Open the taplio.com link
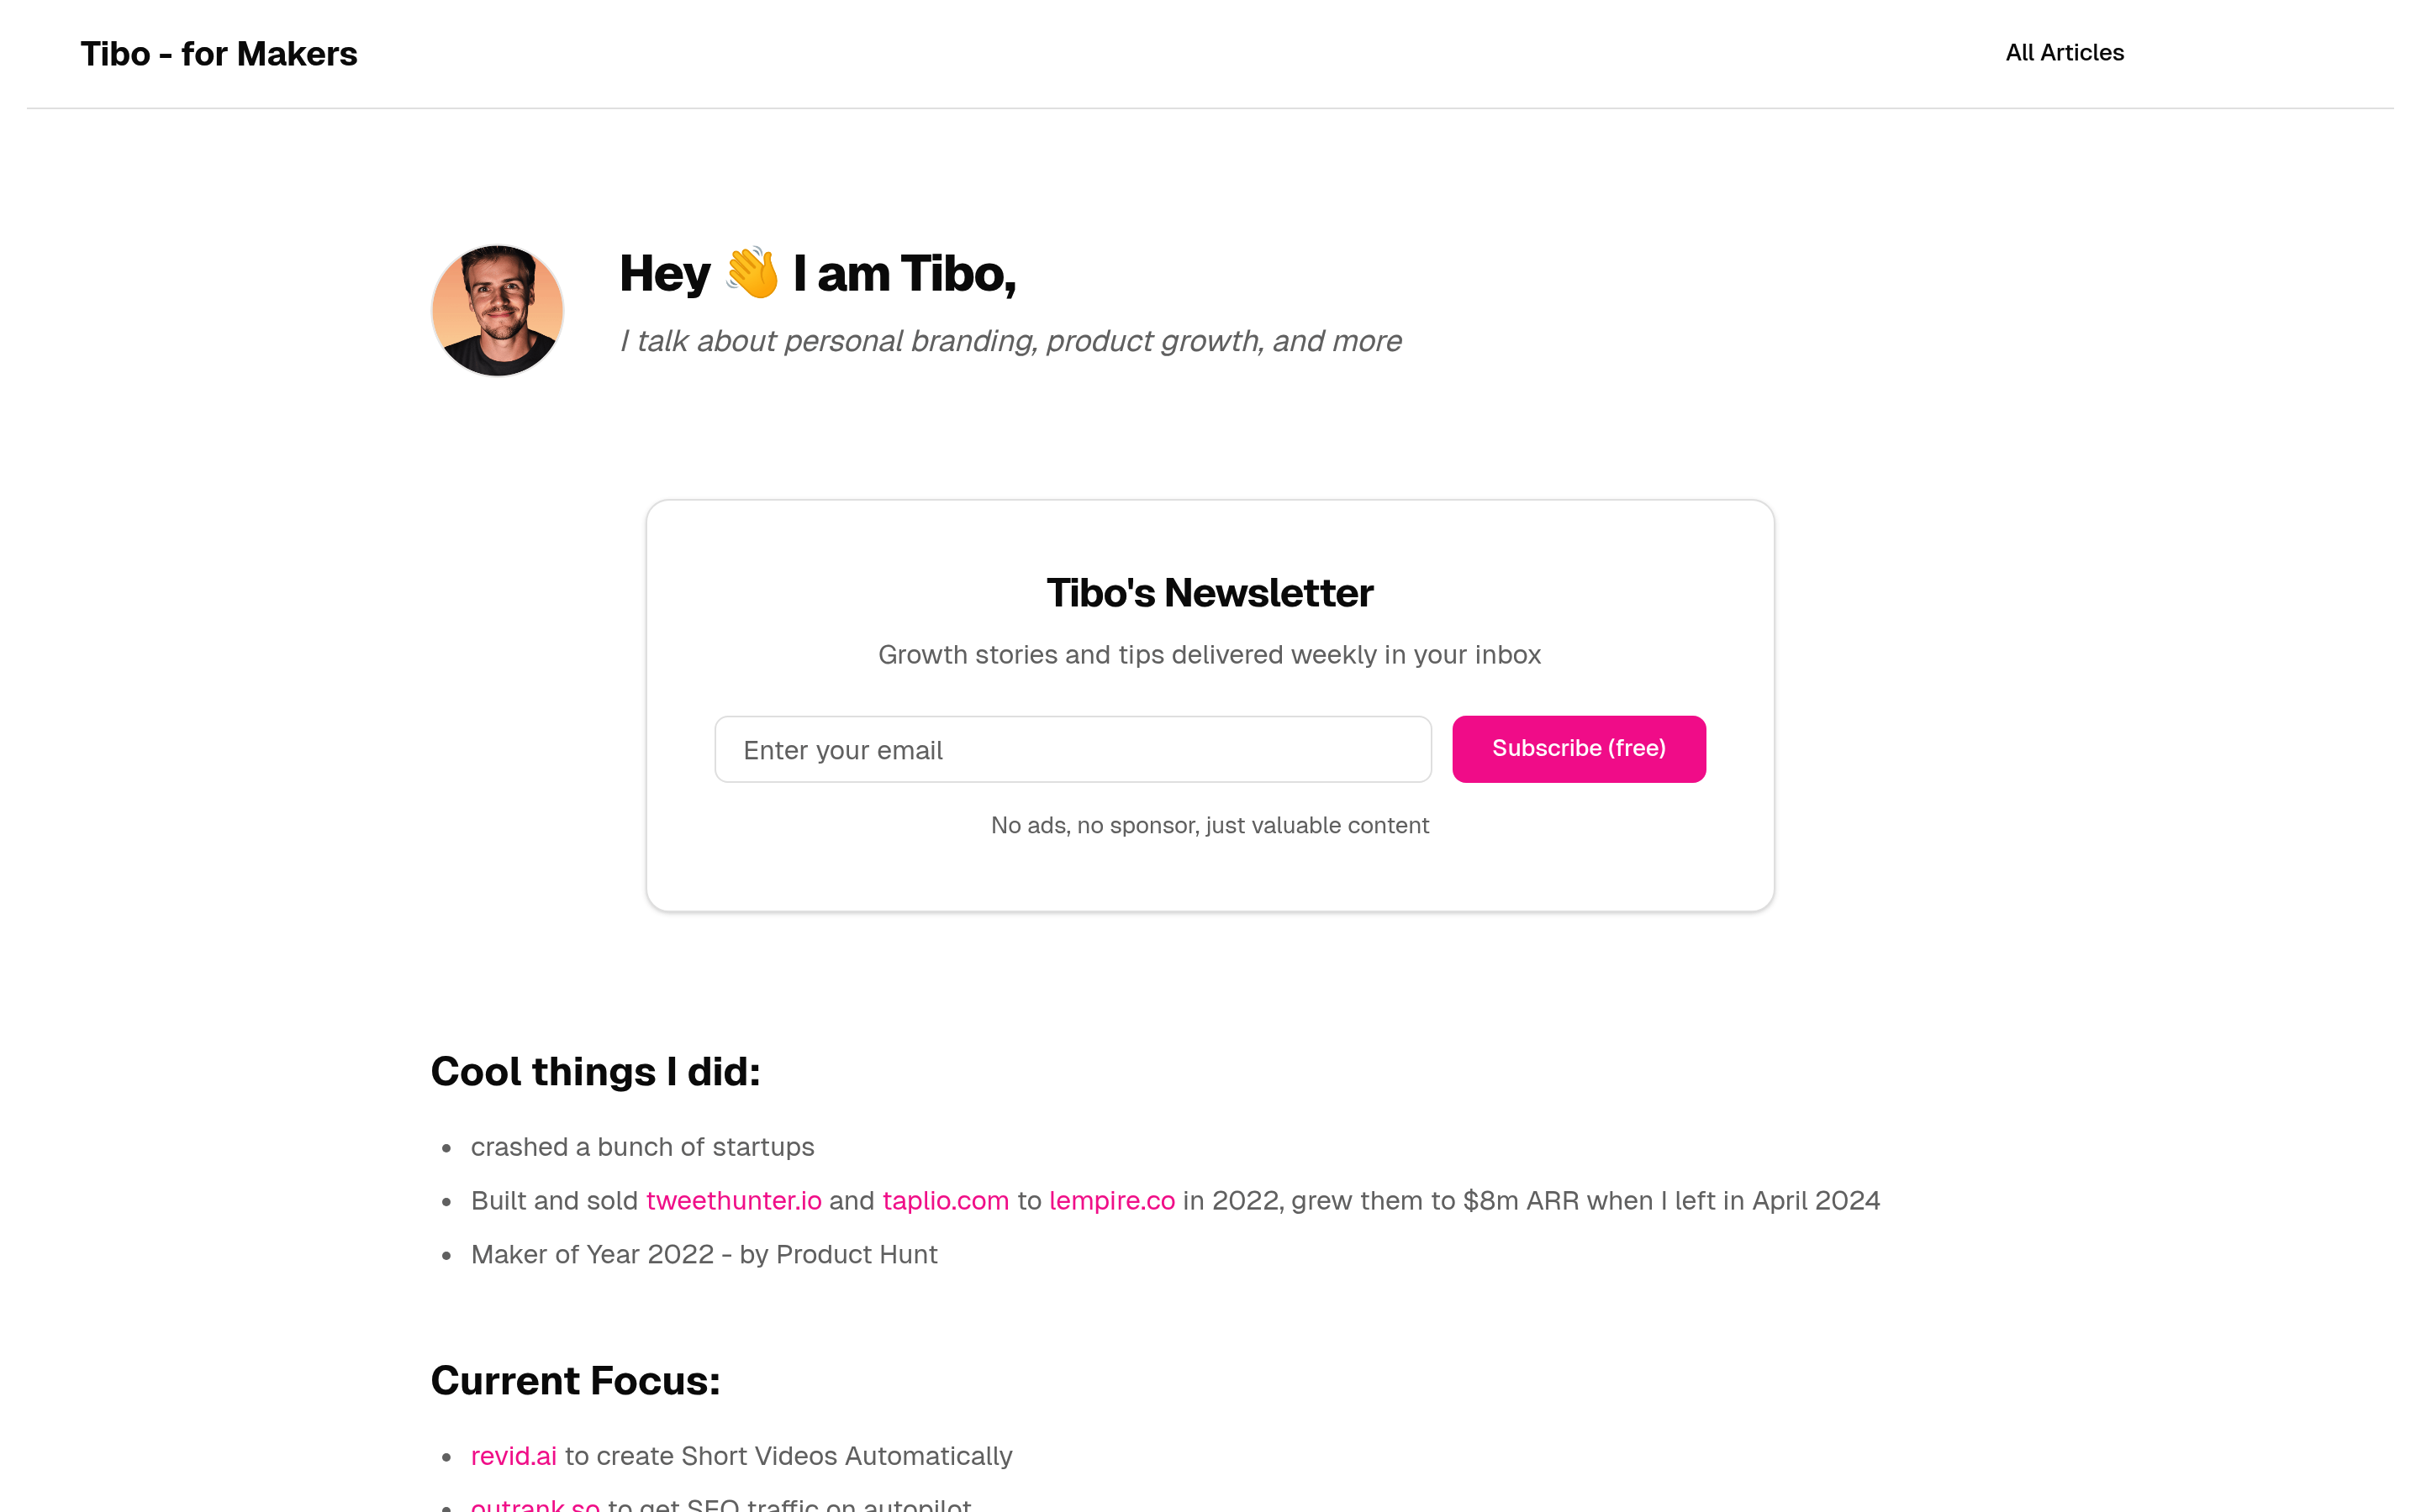The width and height of the screenshot is (2421, 1512). click(x=946, y=1200)
